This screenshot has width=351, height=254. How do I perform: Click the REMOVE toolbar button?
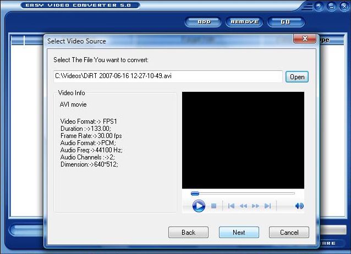[244, 22]
